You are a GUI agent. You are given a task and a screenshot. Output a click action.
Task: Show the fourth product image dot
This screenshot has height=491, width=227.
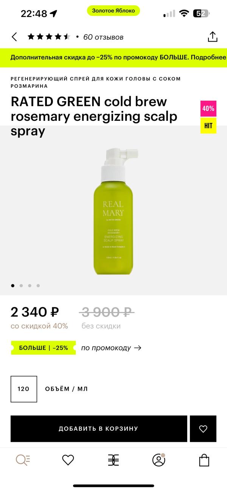coord(38,286)
